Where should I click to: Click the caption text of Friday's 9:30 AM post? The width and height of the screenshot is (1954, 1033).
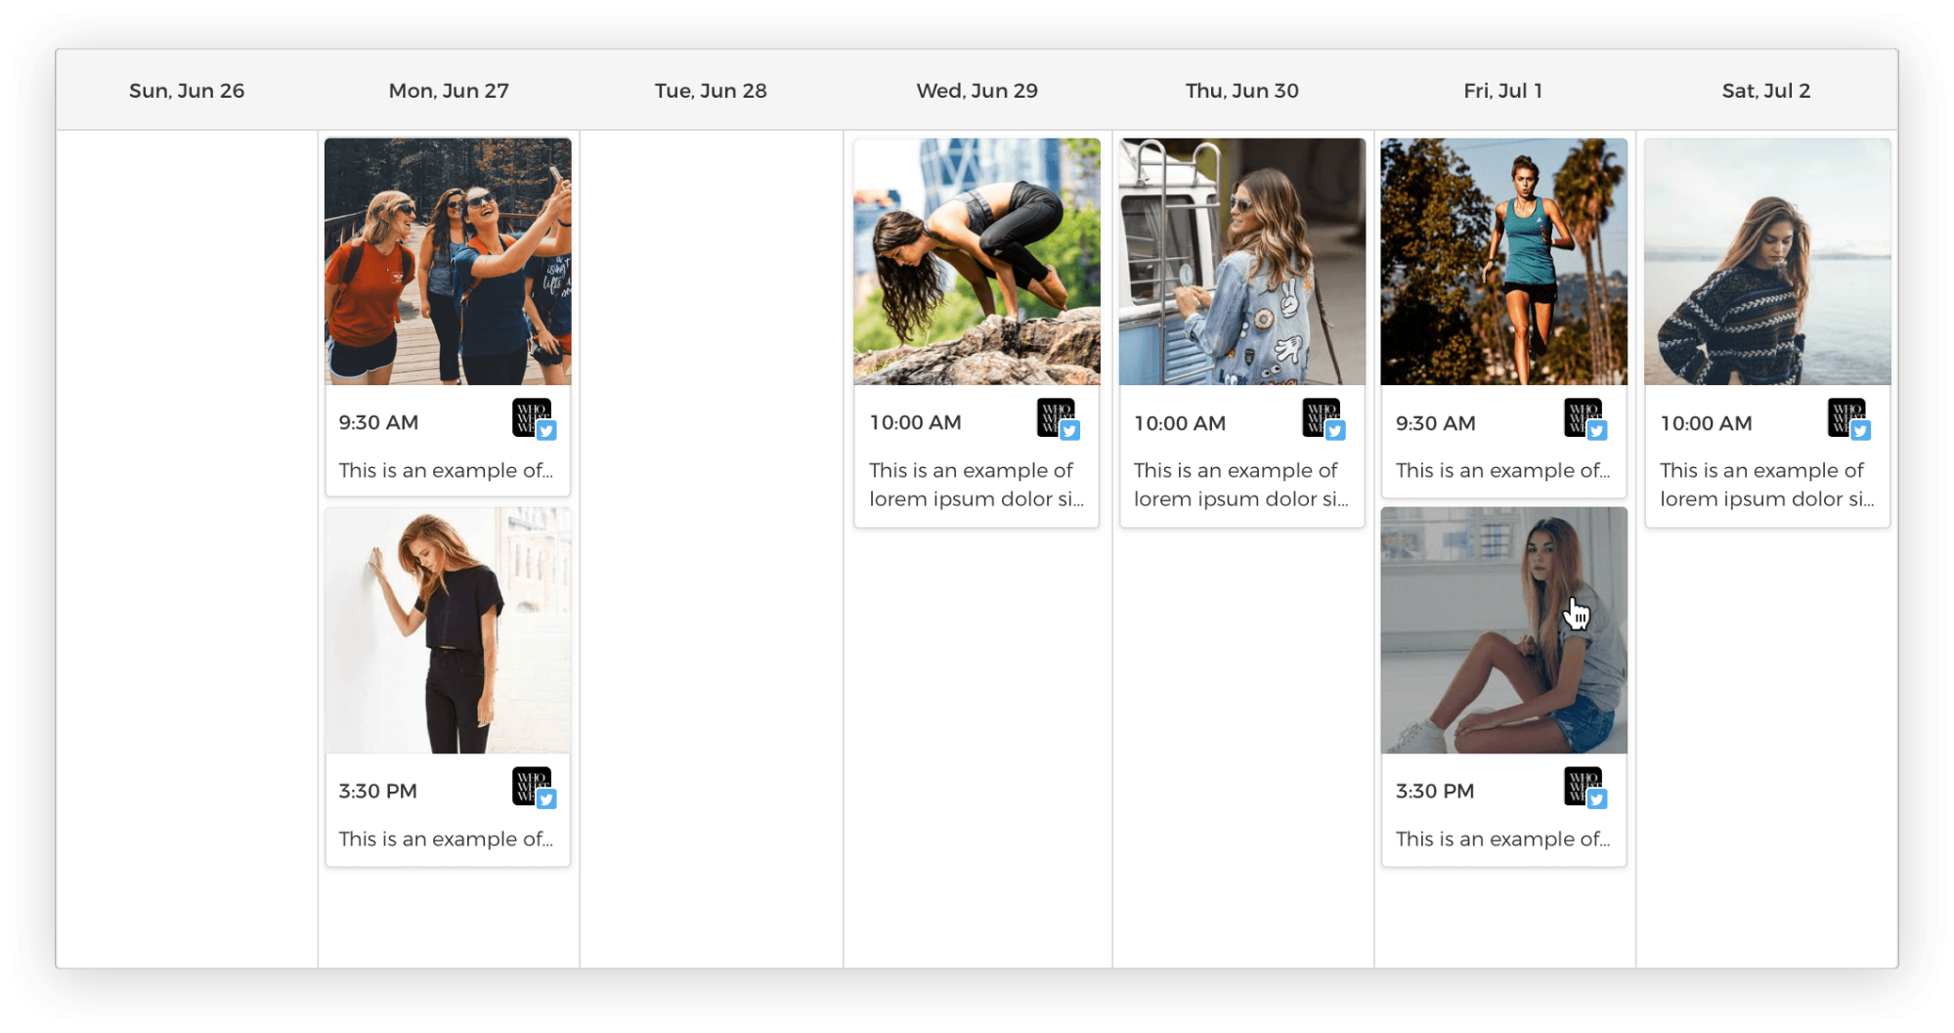point(1502,470)
